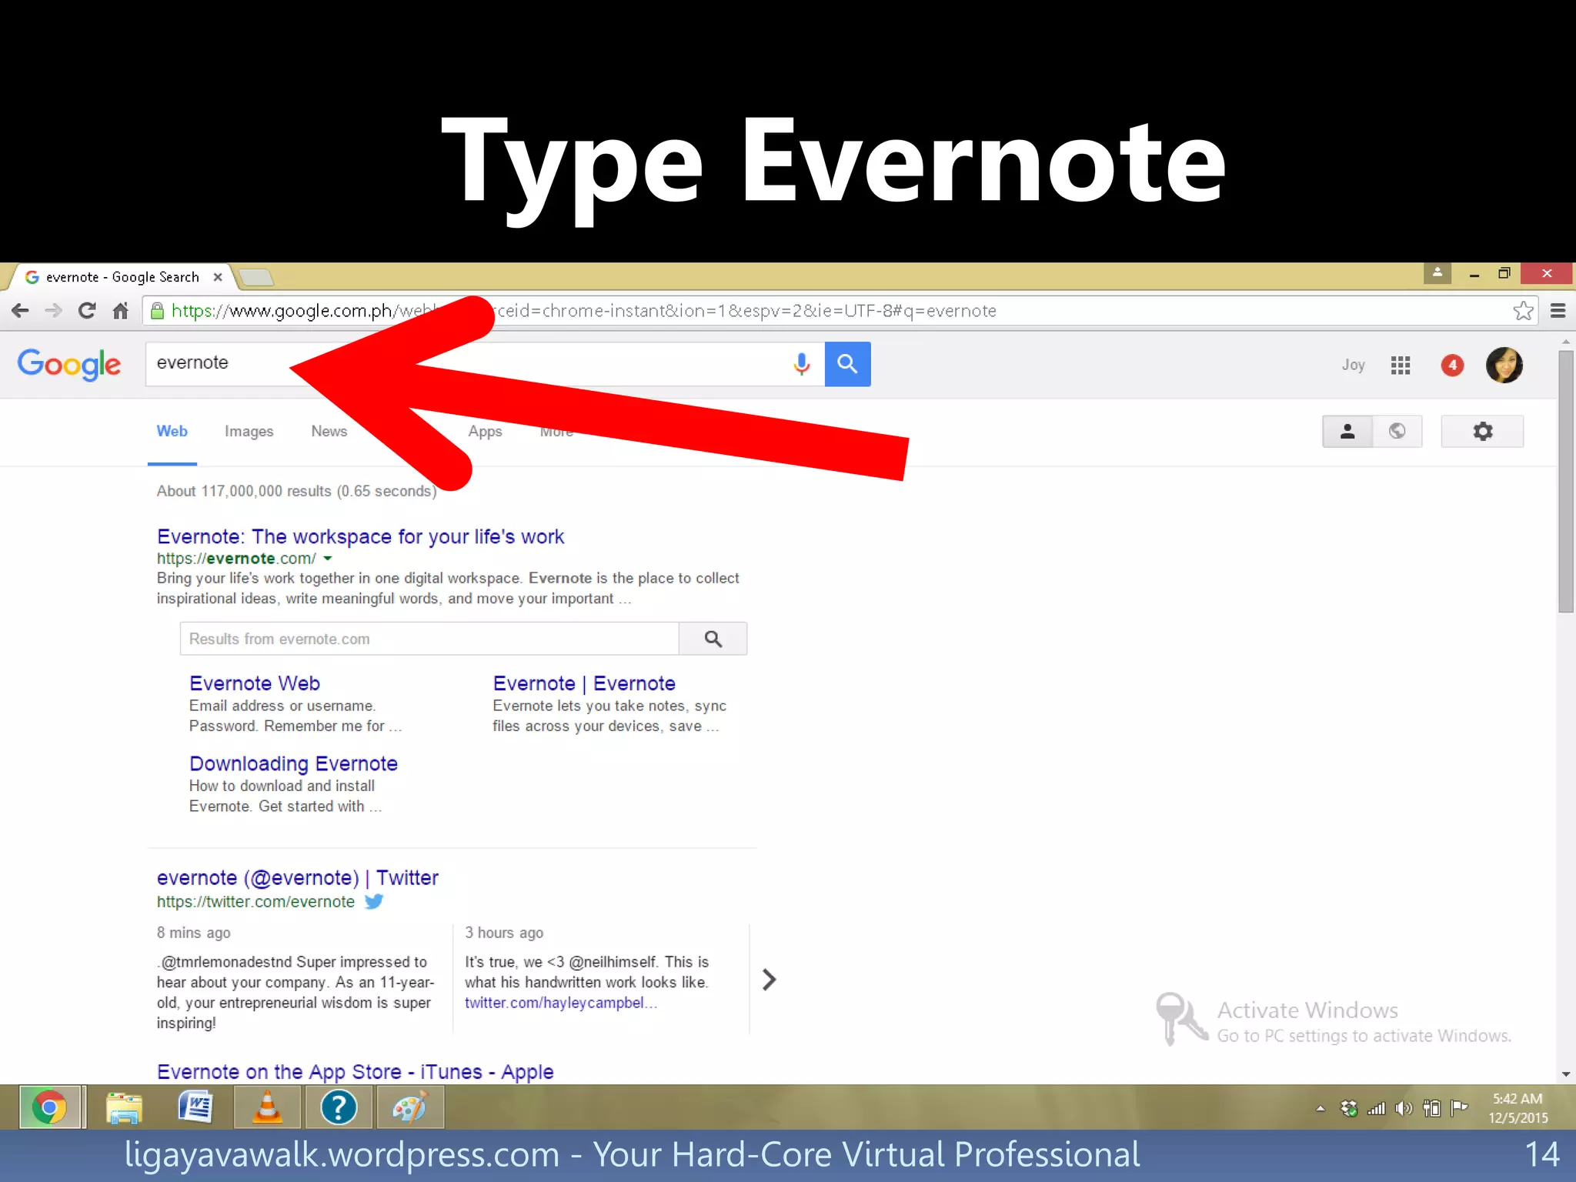Open the account profile picture

click(x=1504, y=366)
